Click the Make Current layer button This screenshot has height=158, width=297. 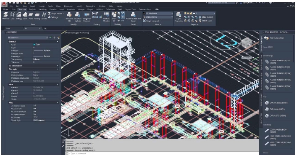(x=206, y=17)
